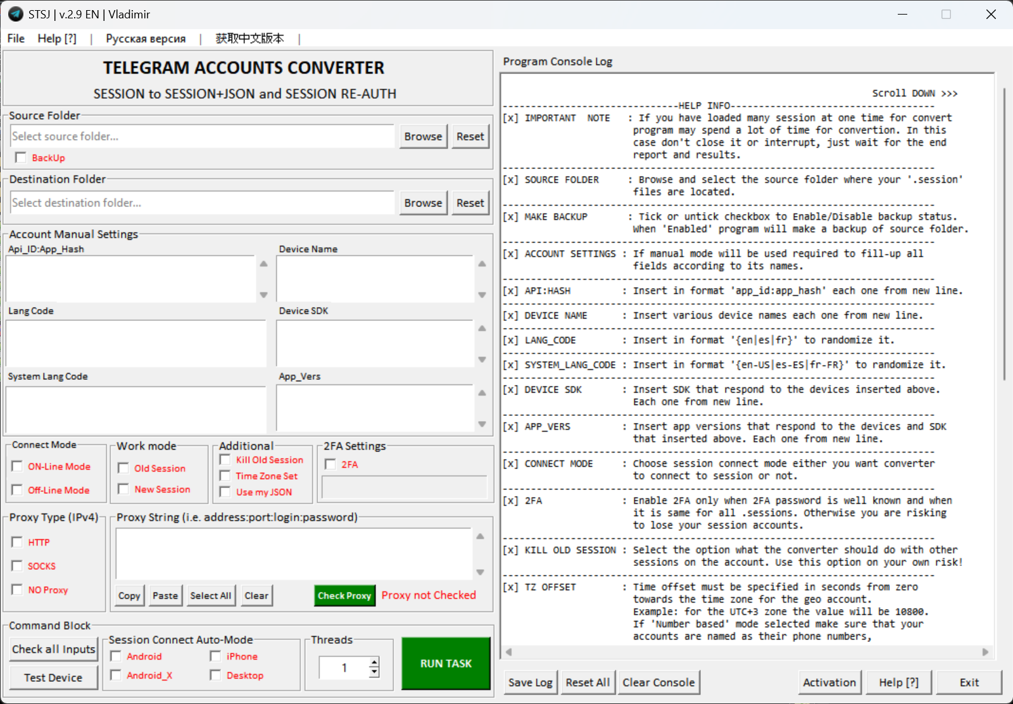The image size is (1013, 704).
Task: Tick Android_X auto-mode checkbox
Action: point(116,675)
